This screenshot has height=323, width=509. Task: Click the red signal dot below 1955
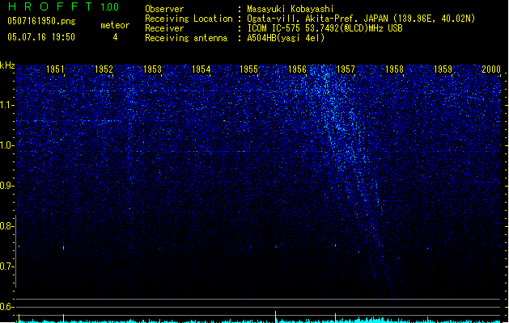coord(276,247)
